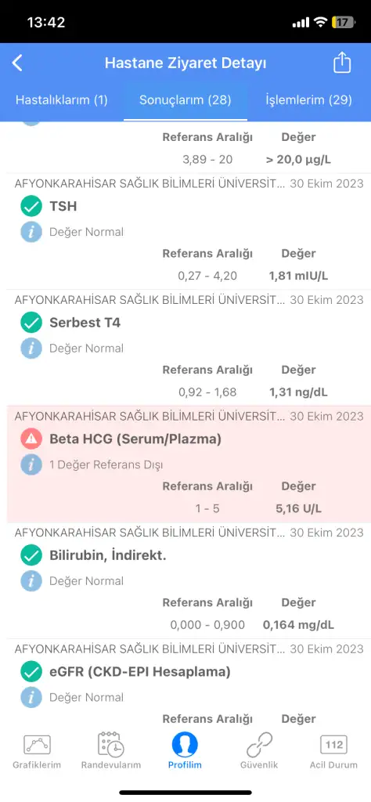The height and width of the screenshot is (802, 371).
Task: Open Güvenlik in bottom navigation
Action: 259,751
